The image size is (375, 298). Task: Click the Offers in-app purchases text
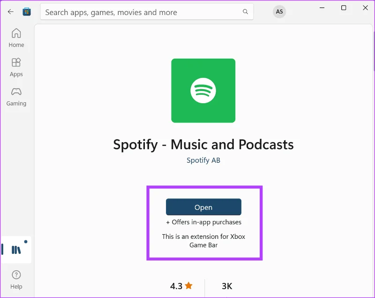(x=203, y=222)
